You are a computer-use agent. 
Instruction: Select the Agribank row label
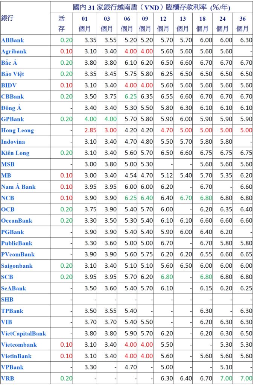[14, 52]
